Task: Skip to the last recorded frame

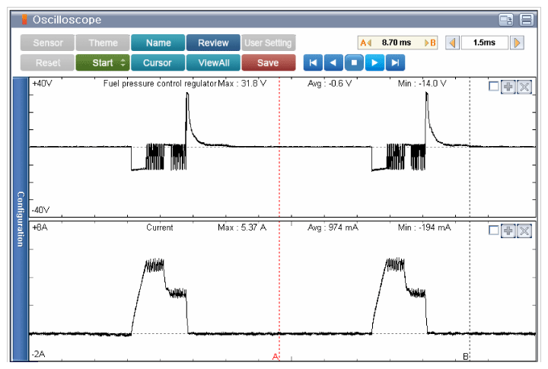Action: click(x=394, y=62)
